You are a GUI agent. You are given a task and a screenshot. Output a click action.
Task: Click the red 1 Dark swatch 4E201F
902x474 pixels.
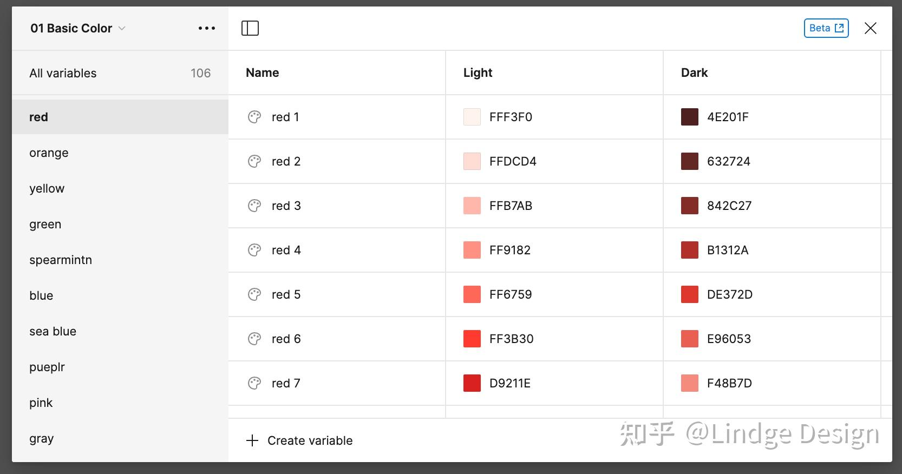(689, 117)
